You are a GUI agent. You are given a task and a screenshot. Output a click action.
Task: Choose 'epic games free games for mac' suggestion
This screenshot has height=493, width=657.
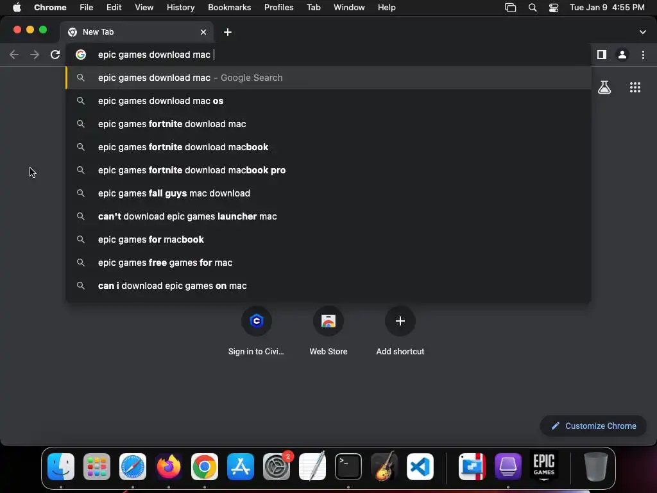(x=328, y=262)
